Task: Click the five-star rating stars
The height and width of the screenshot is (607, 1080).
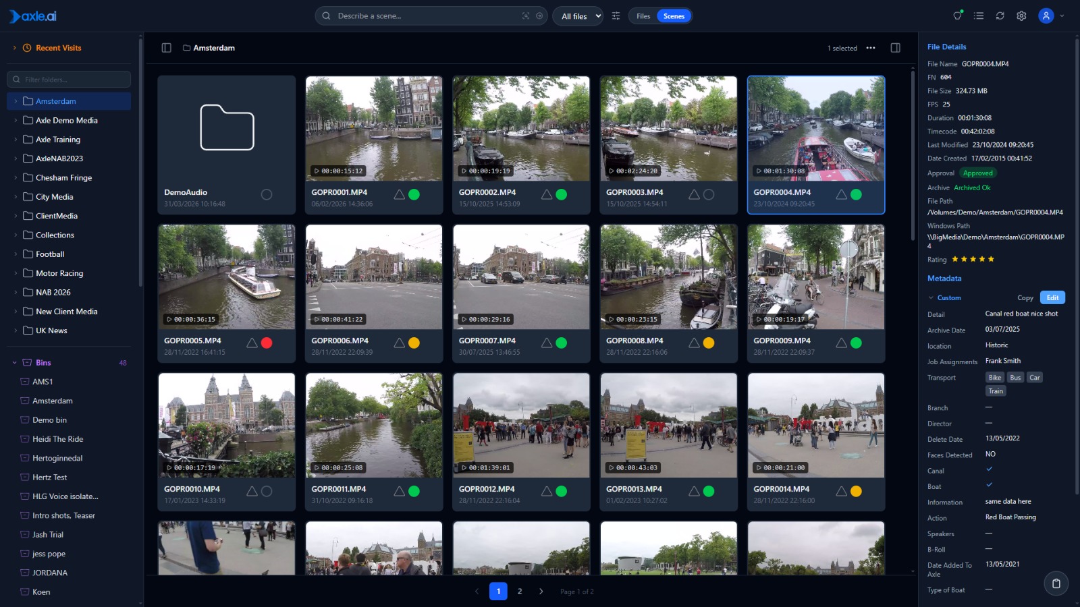Action: coord(973,259)
